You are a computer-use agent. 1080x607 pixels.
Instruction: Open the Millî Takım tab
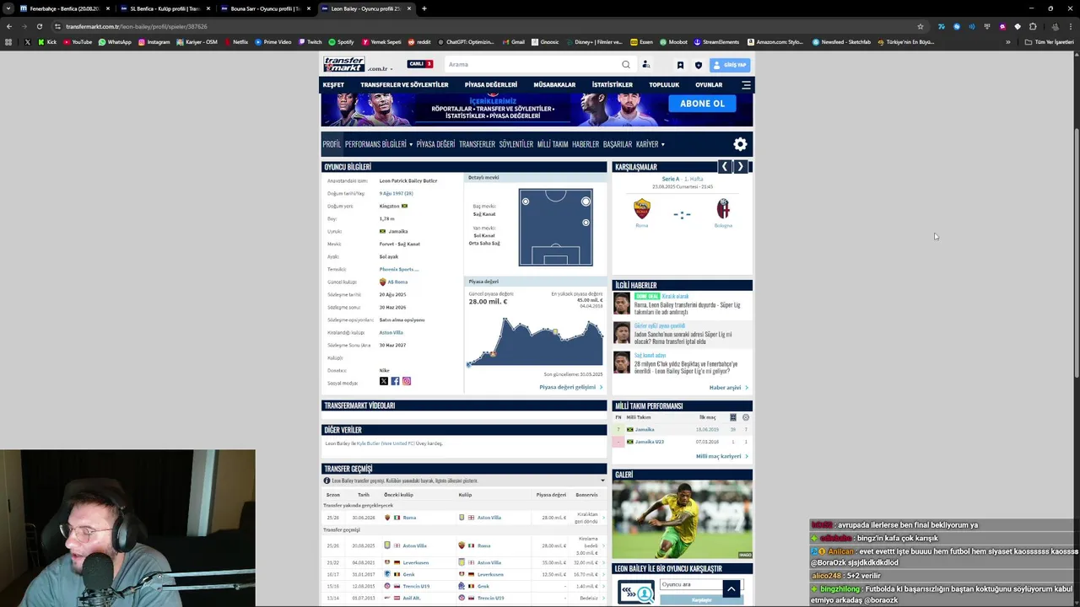point(553,144)
